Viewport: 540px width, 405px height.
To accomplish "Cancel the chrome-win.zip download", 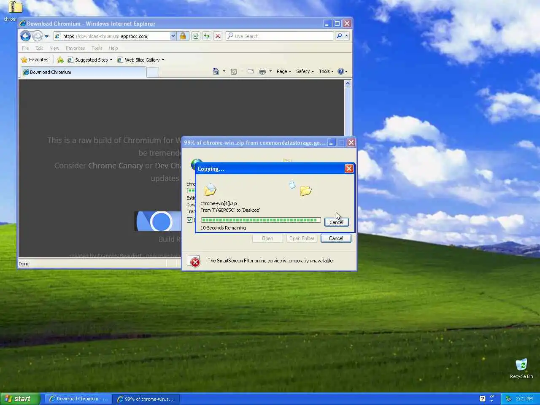I will [x=336, y=238].
